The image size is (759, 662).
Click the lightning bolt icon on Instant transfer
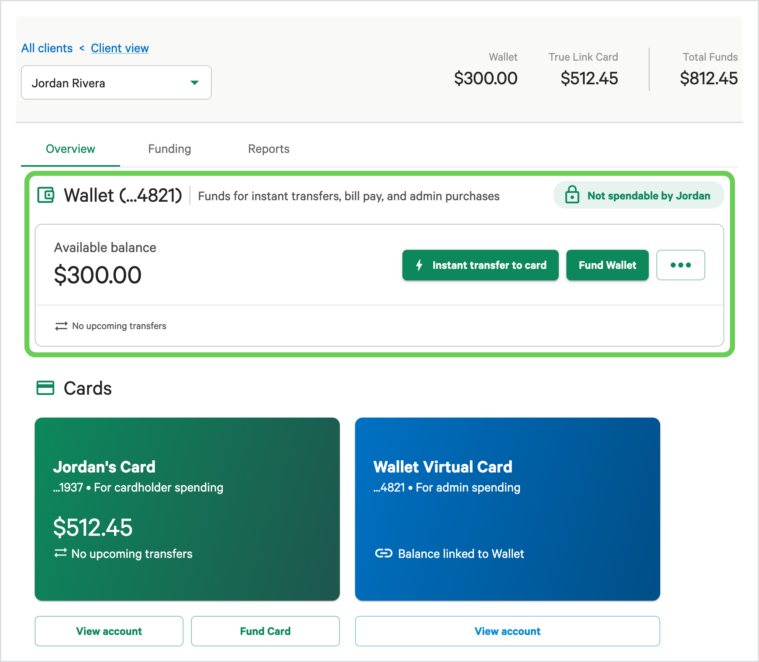click(419, 265)
